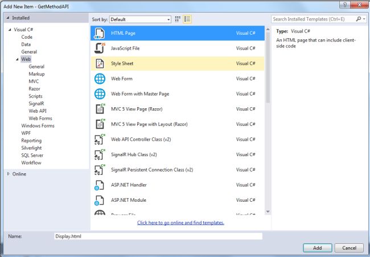The width and height of the screenshot is (370, 257).
Task: Select the Code category
Action: (x=27, y=37)
